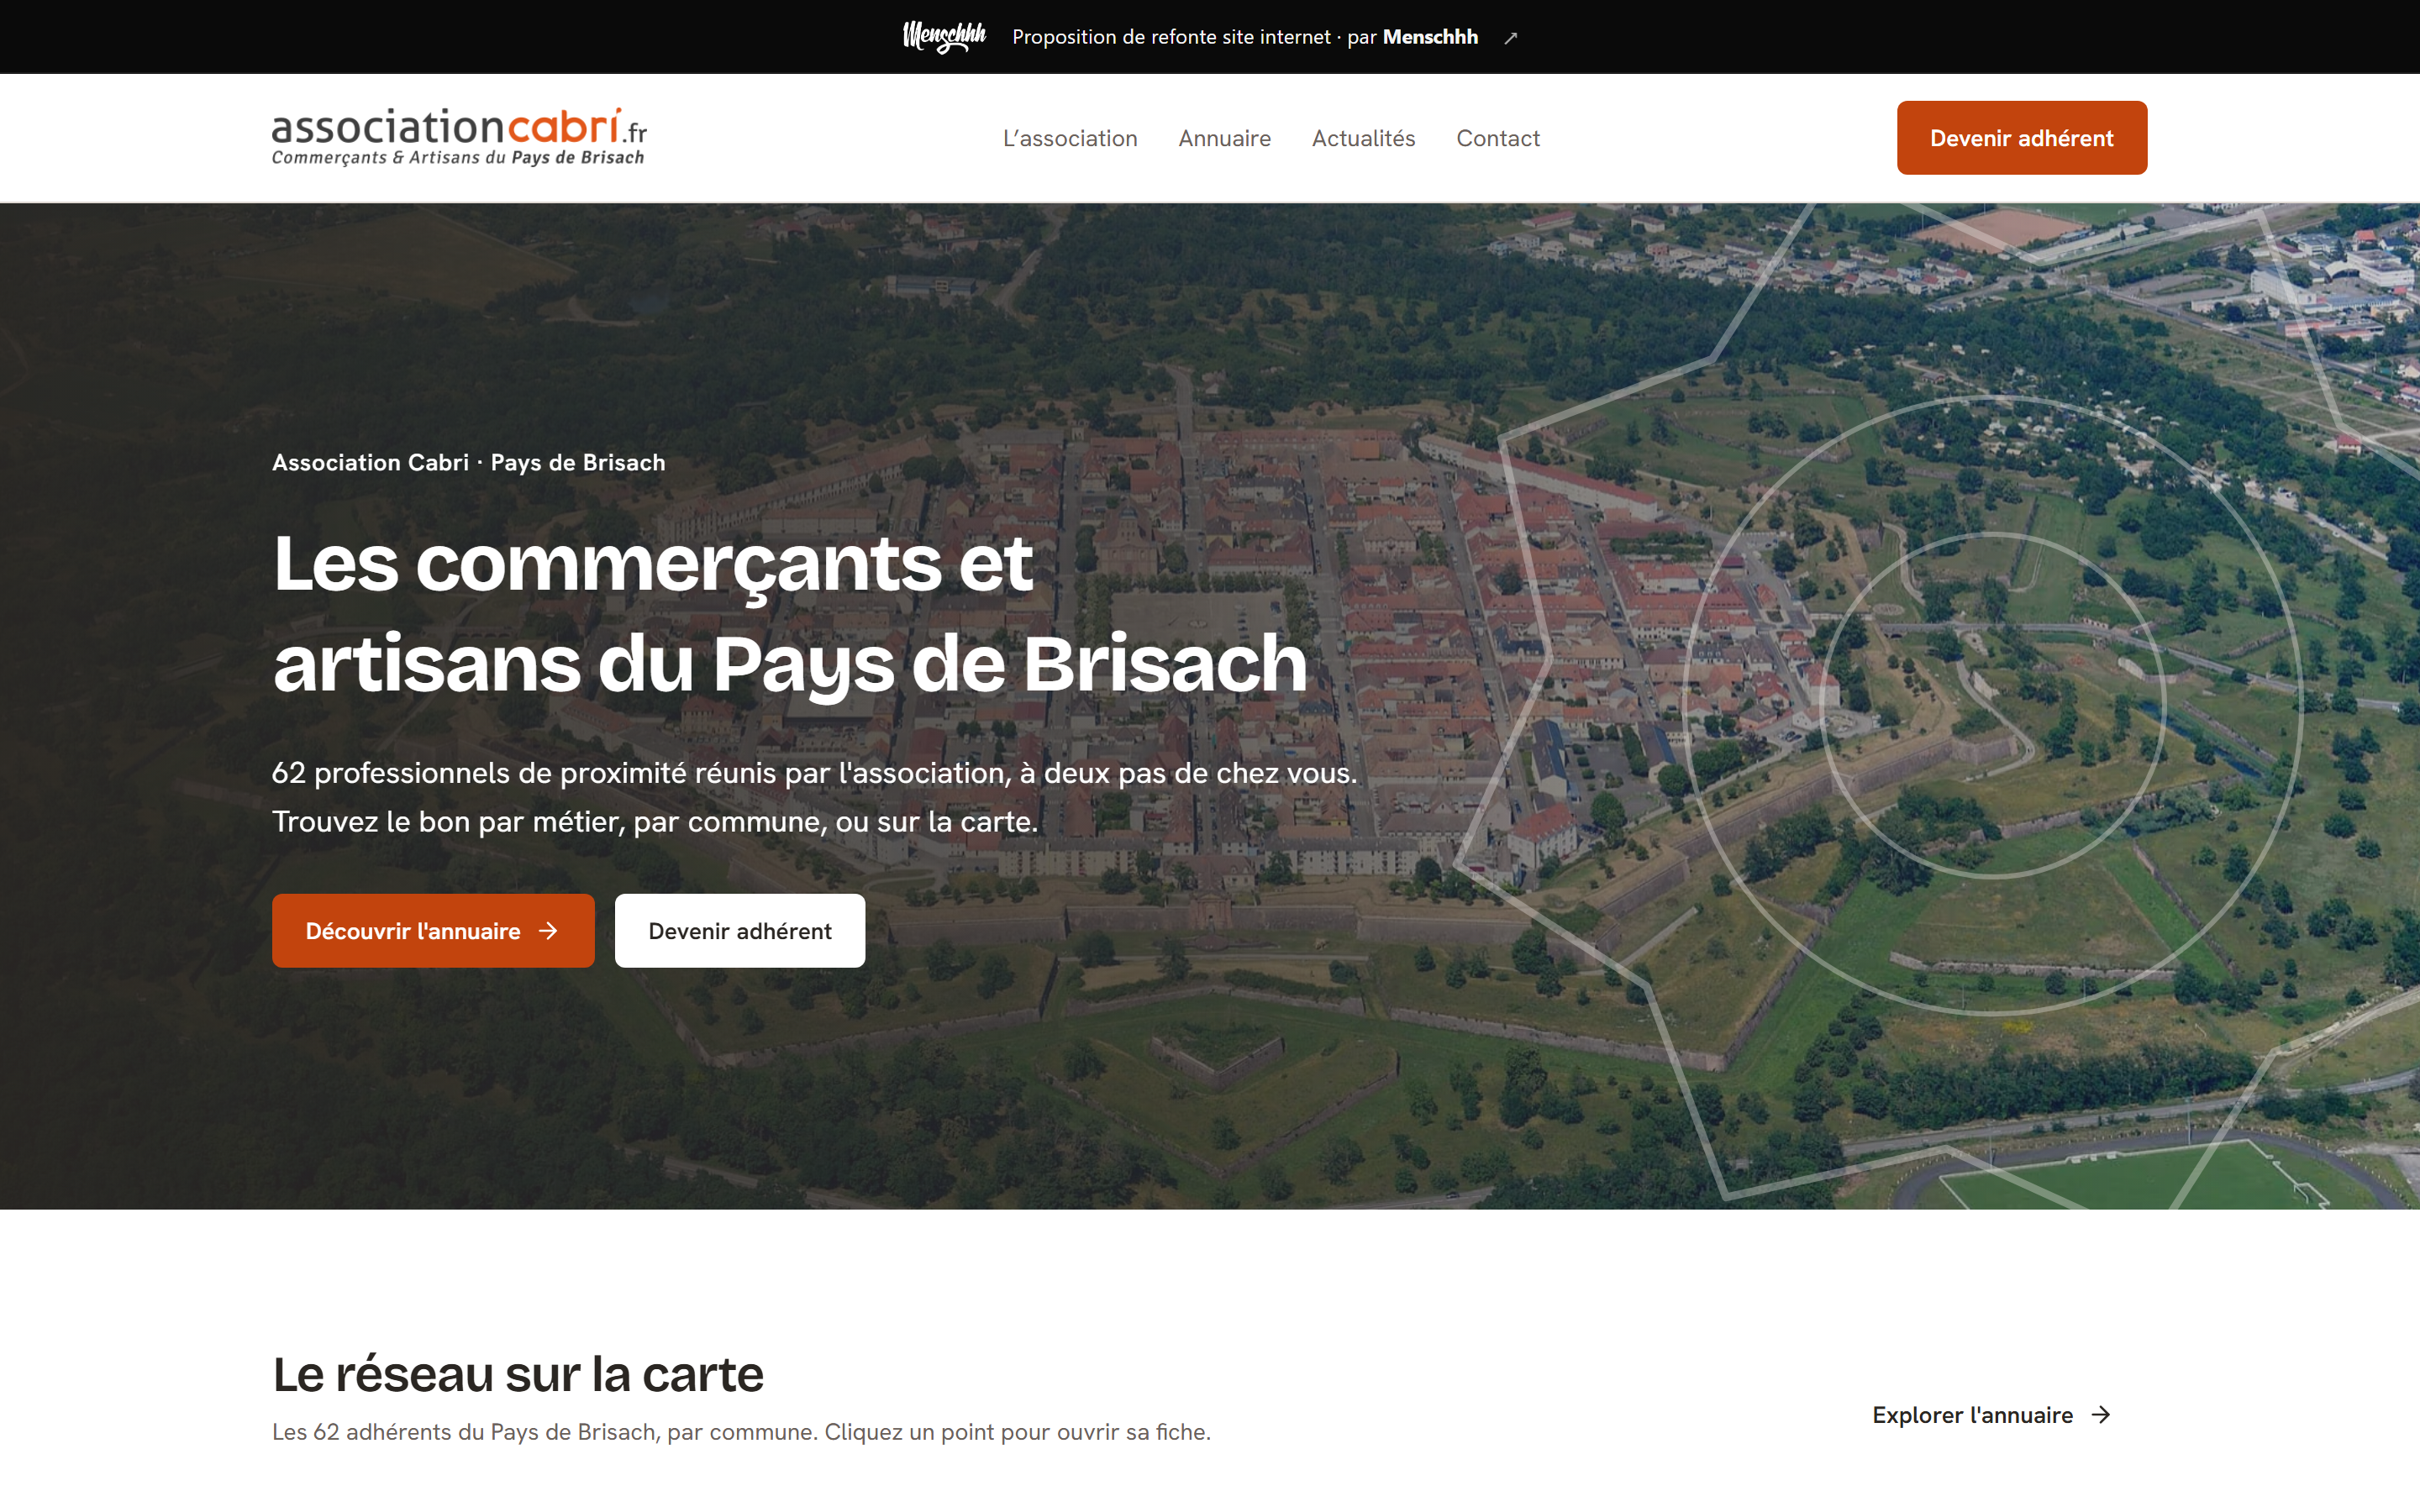Open the Actualités menu item
2420x1512 pixels.
click(1363, 138)
